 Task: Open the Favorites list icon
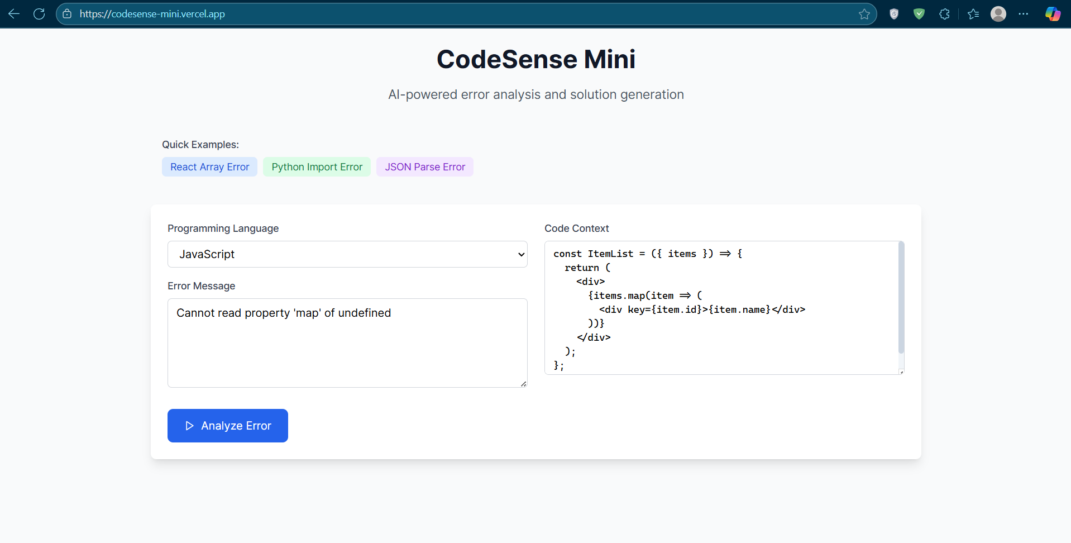[973, 14]
